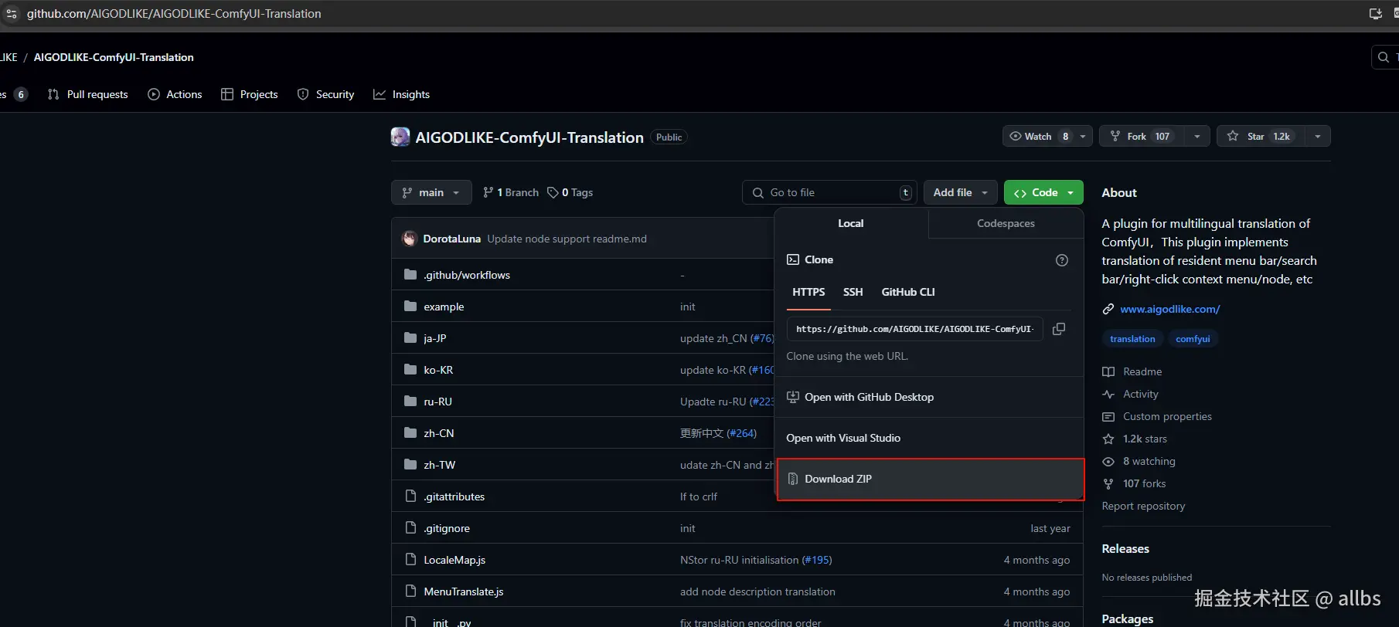Click the eye icon next to 8 watching

(x=1108, y=461)
